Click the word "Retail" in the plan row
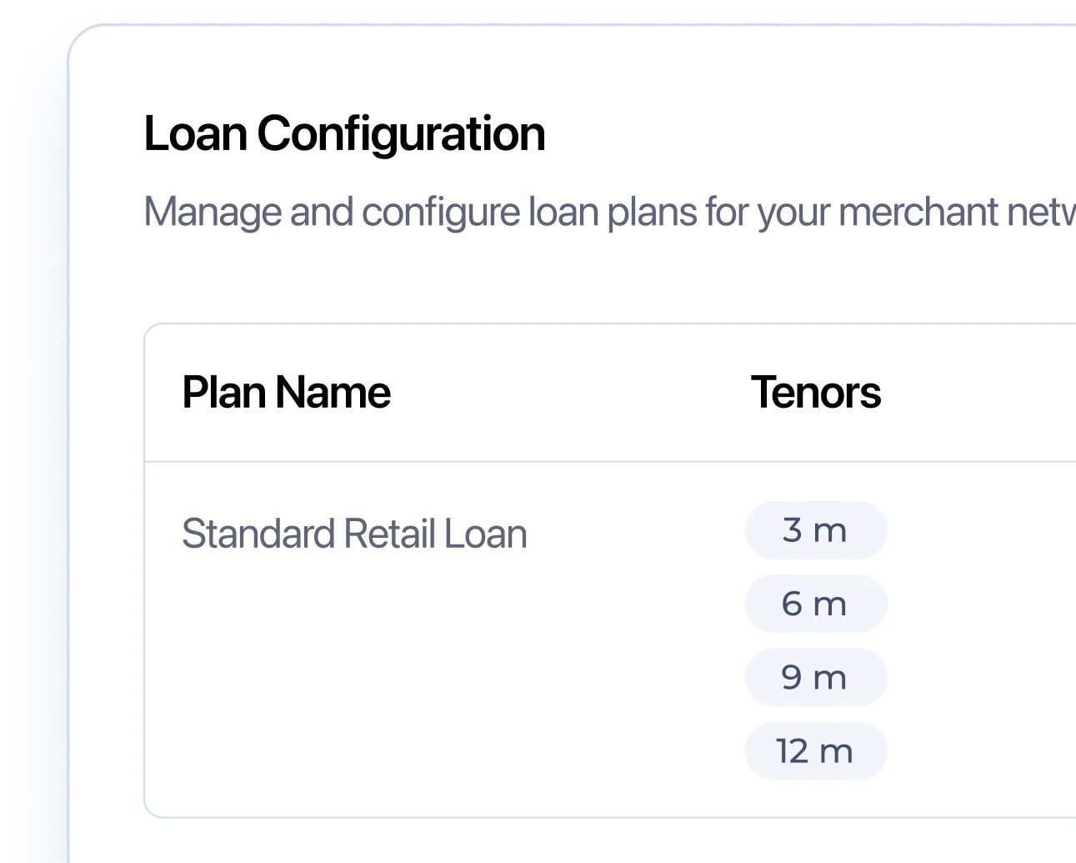Image resolution: width=1076 pixels, height=863 pixels. pyautogui.click(x=389, y=534)
